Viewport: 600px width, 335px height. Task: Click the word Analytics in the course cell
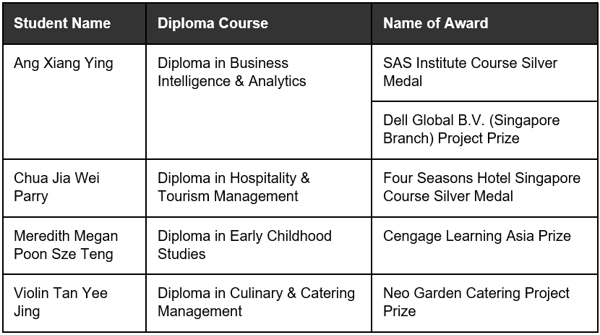277,81
